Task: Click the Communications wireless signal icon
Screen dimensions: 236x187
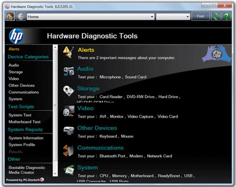Action: pyautogui.click(x=68, y=151)
